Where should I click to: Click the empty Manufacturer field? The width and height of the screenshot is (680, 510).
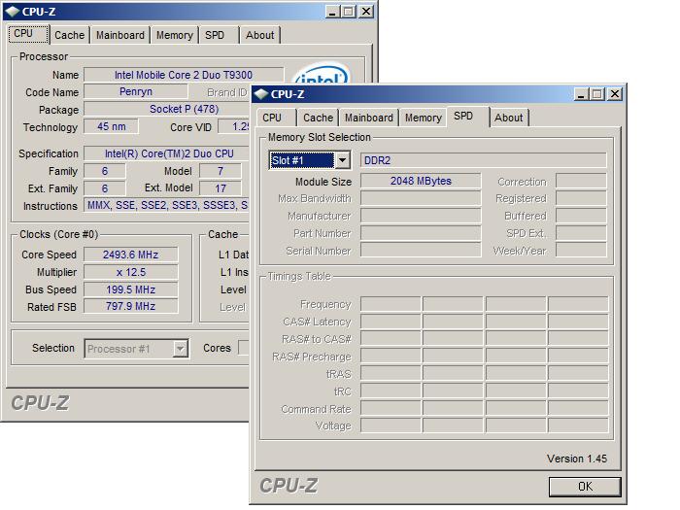[421, 216]
